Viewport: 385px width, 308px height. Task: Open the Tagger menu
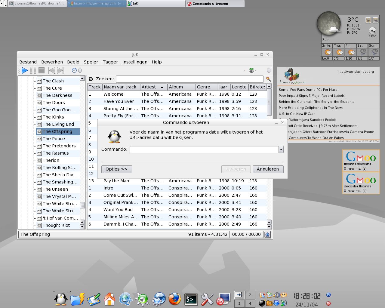click(110, 62)
